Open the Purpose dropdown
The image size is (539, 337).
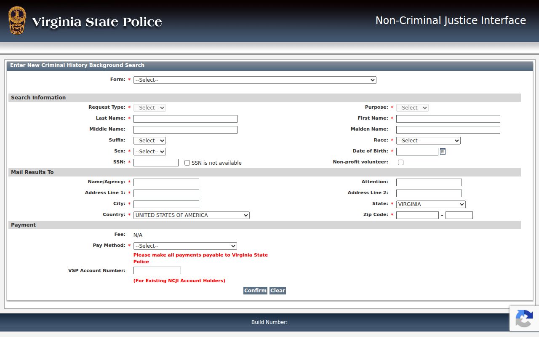(412, 108)
